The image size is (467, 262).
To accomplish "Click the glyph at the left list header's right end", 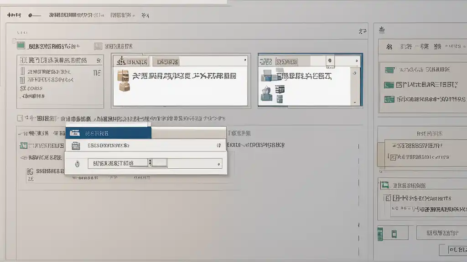I will 99,60.
